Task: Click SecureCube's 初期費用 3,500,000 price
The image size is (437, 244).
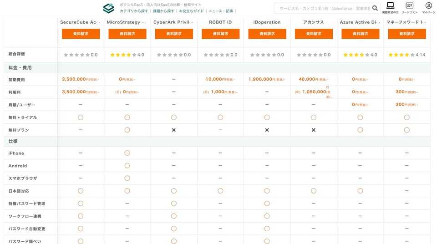Action: [81, 80]
